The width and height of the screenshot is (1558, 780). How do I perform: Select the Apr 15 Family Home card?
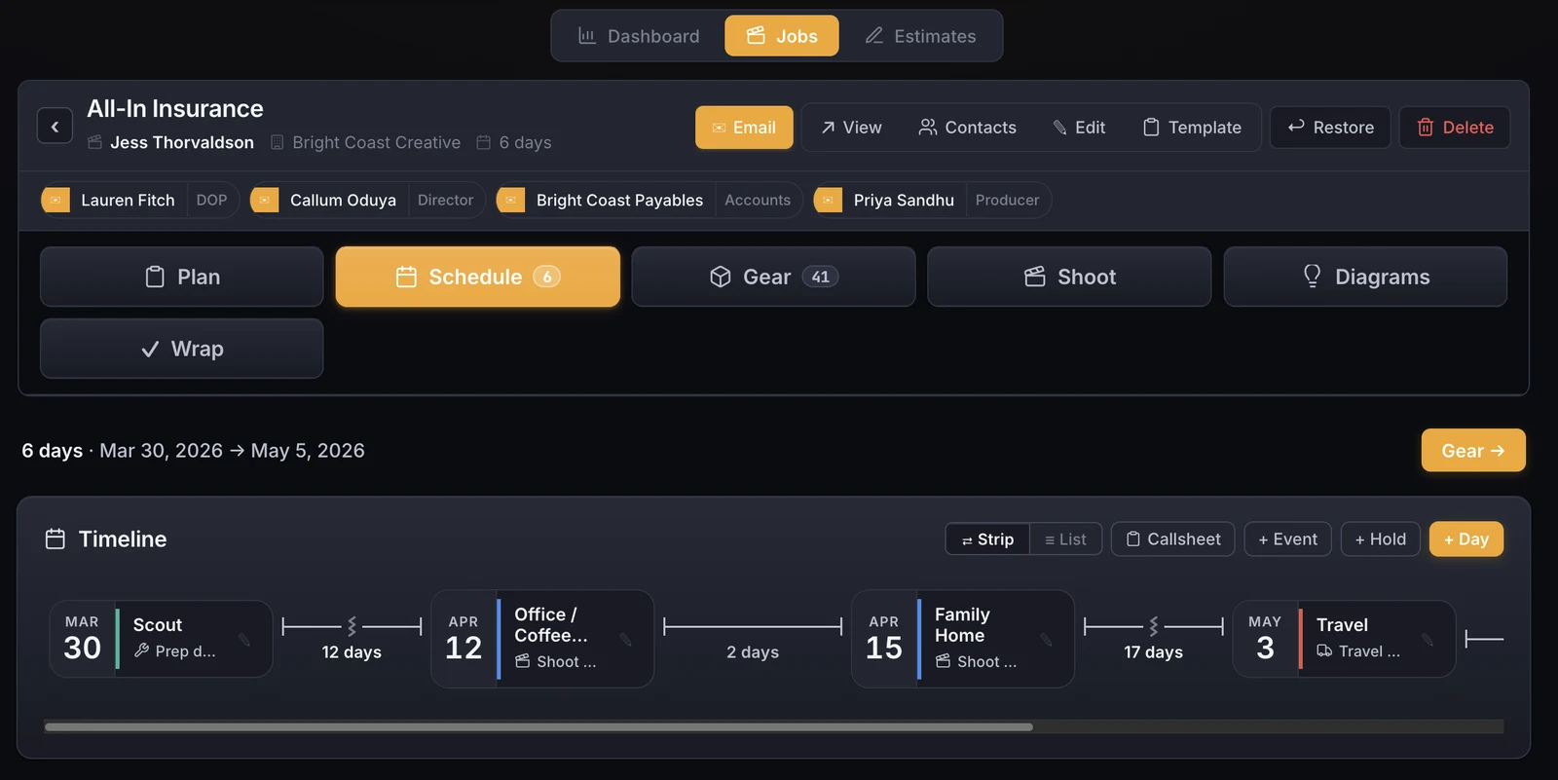[963, 639]
